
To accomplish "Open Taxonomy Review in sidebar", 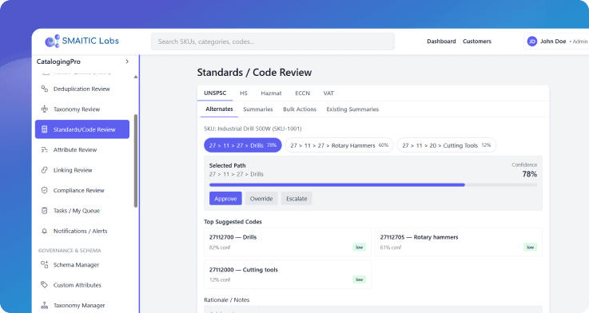I will (82, 109).
